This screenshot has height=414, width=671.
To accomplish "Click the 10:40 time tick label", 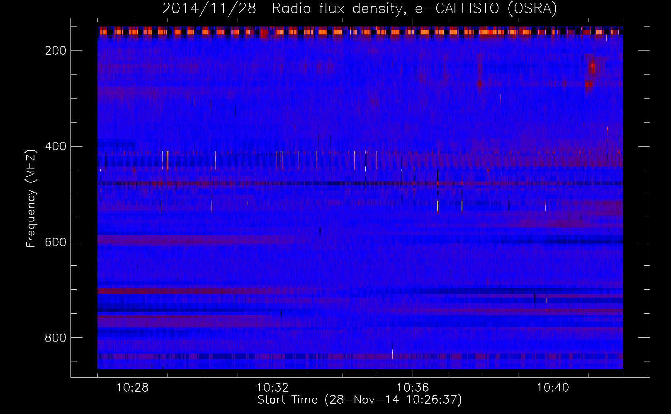I will 553,388.
